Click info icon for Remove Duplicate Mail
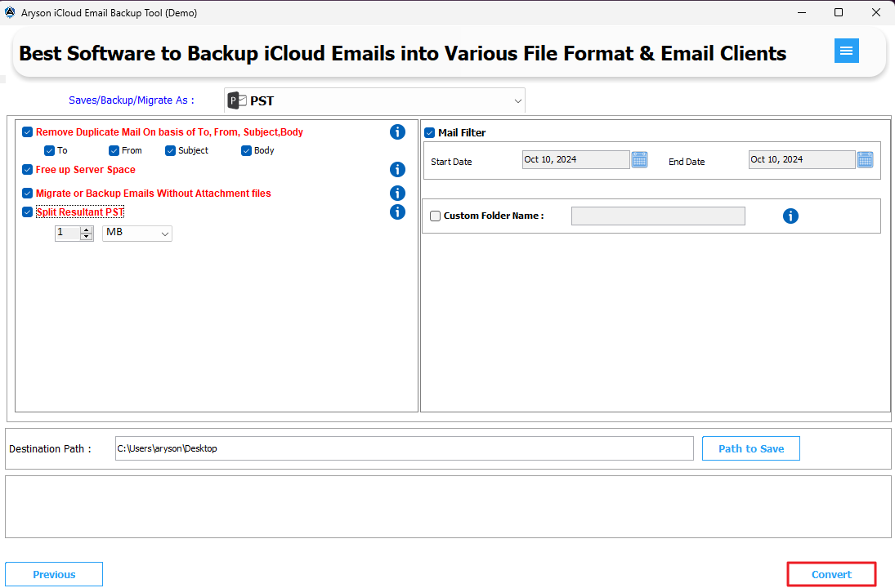This screenshot has height=588, width=895. (397, 131)
